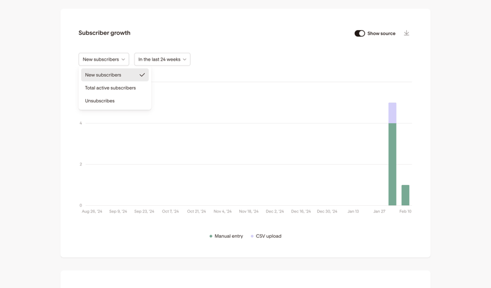Choose Total active subscribers option
Viewport: 491px width, 288px height.
(x=115, y=88)
